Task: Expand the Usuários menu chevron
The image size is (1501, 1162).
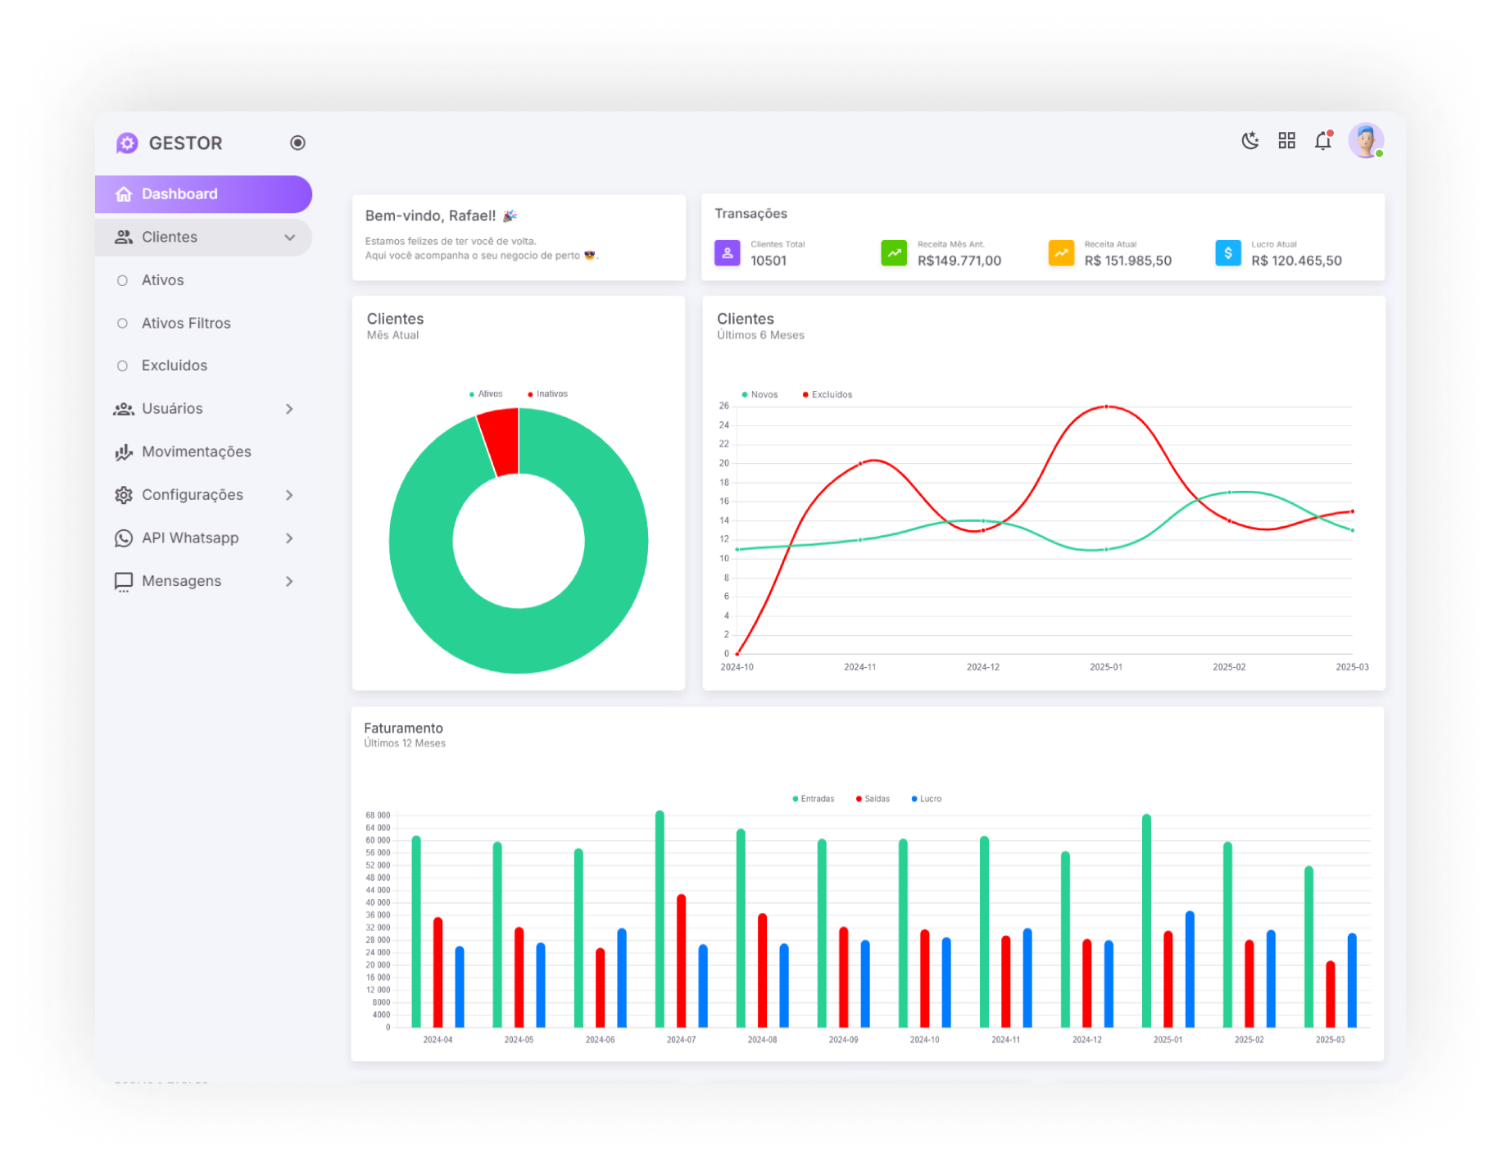Action: pos(289,409)
